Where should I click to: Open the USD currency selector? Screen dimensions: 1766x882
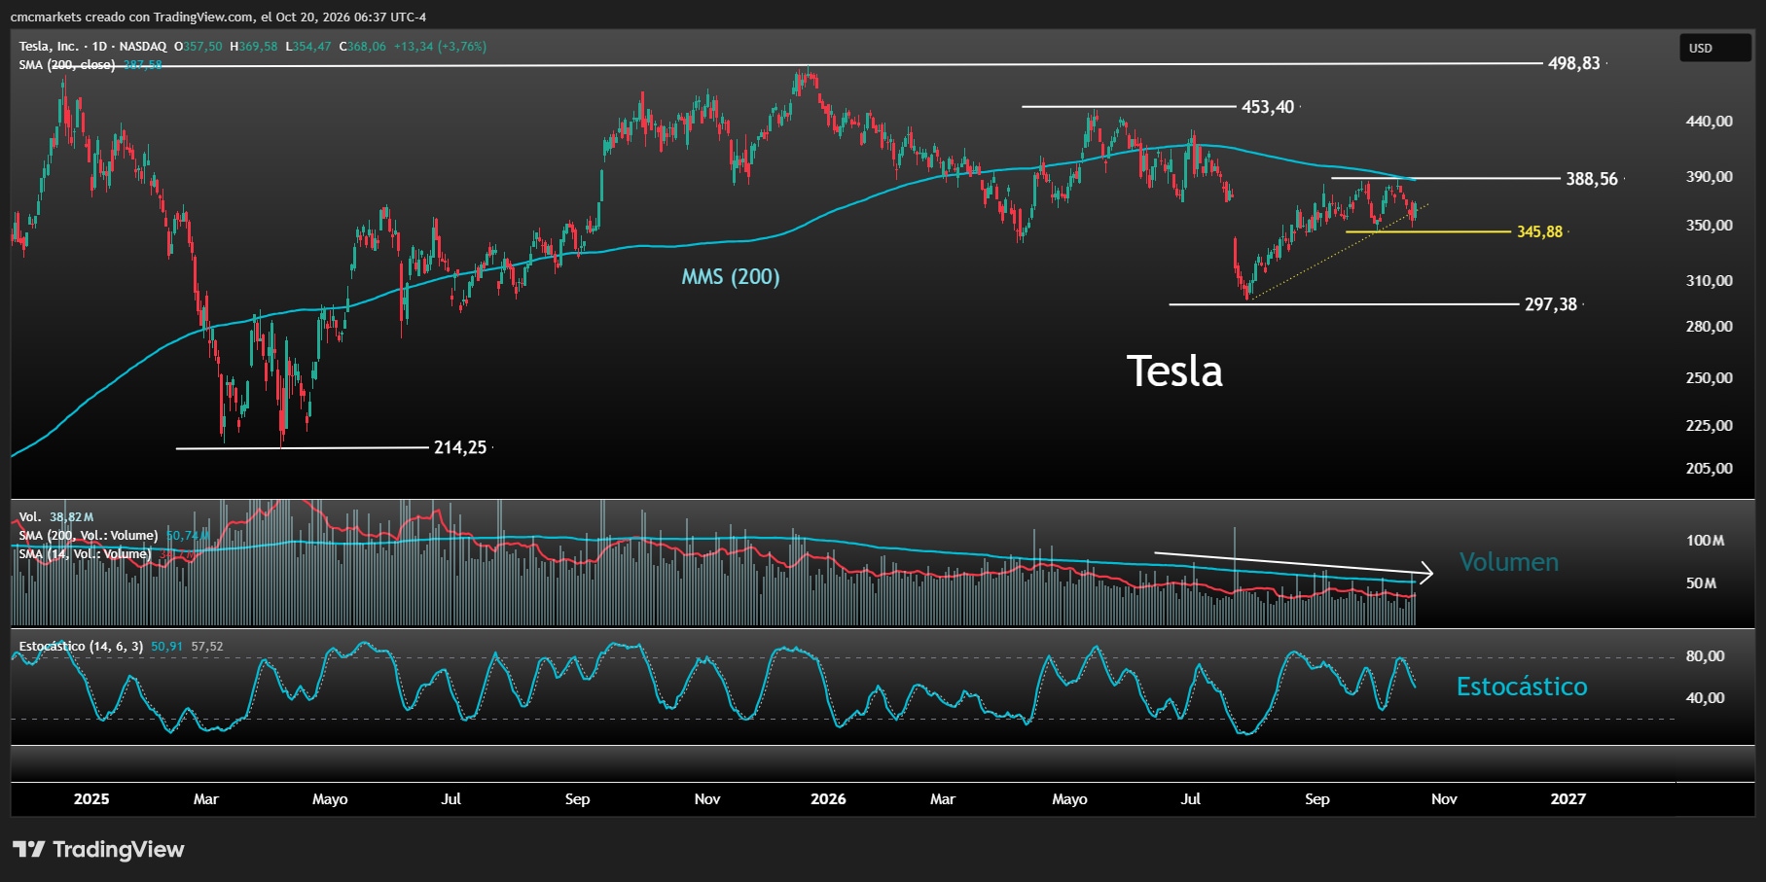point(1714,48)
